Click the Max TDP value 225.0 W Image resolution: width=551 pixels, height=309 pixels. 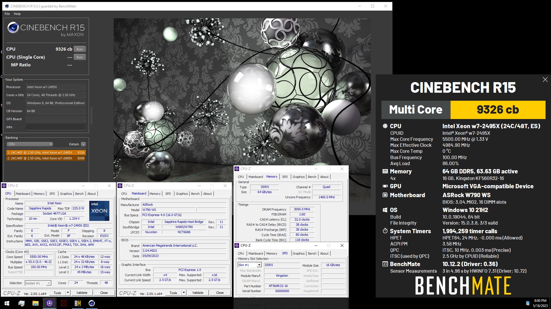click(x=78, y=209)
